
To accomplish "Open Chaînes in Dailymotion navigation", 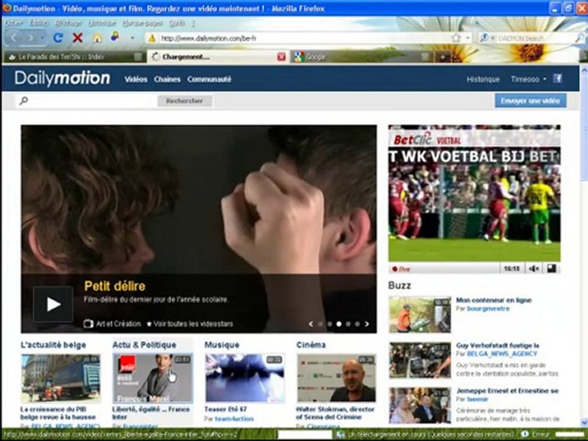I will tap(167, 79).
